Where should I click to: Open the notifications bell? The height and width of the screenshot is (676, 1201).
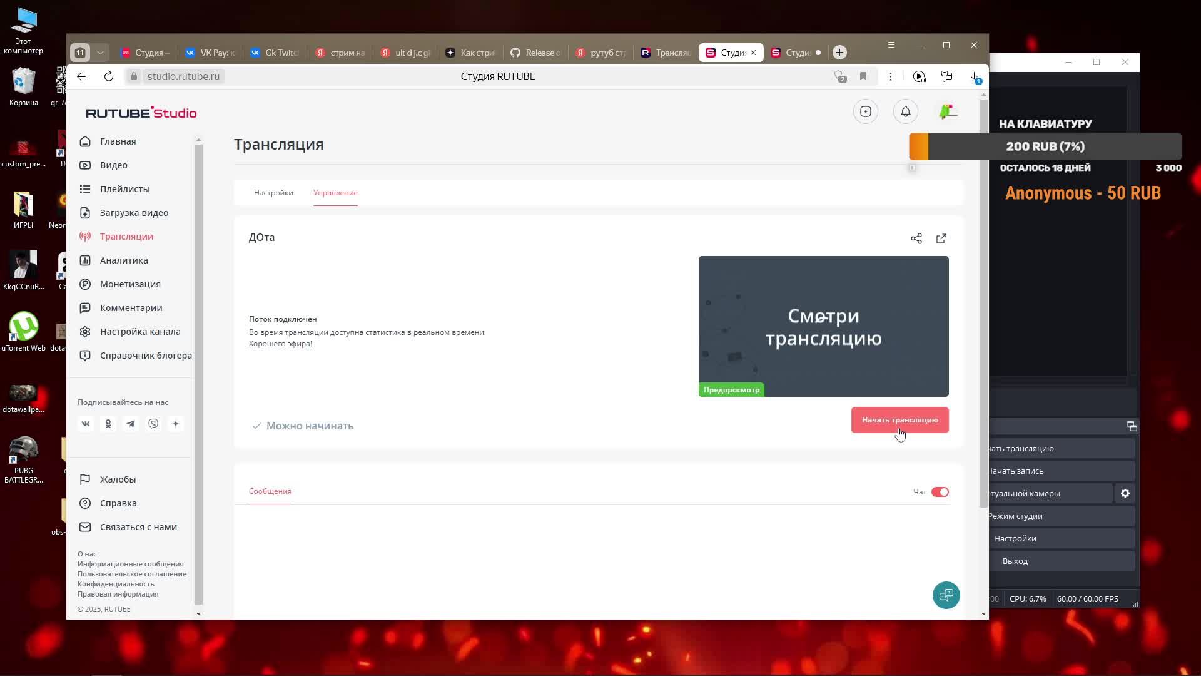906,111
